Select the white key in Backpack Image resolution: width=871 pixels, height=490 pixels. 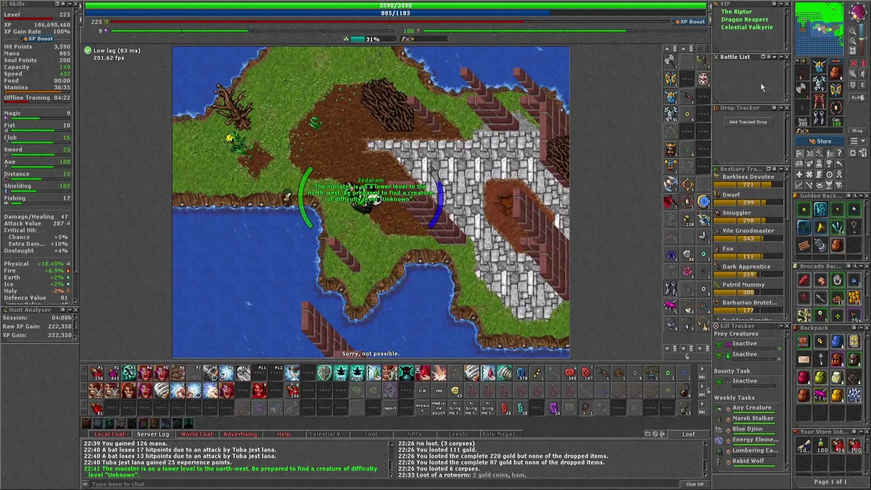click(821, 359)
